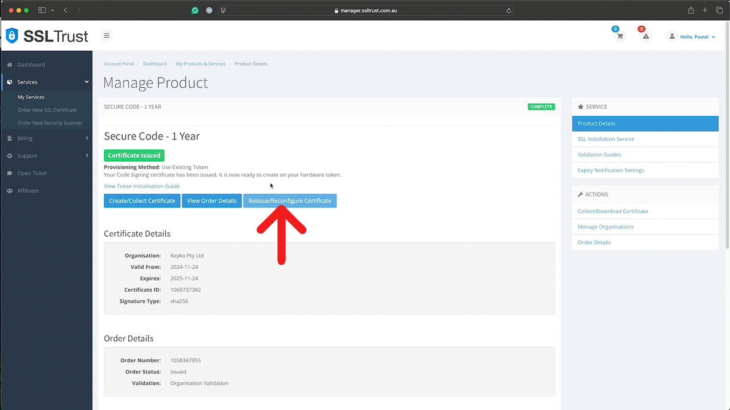Screen dimensions: 730x410
Task: Open the alert warning notifications icon
Action: coord(646,36)
